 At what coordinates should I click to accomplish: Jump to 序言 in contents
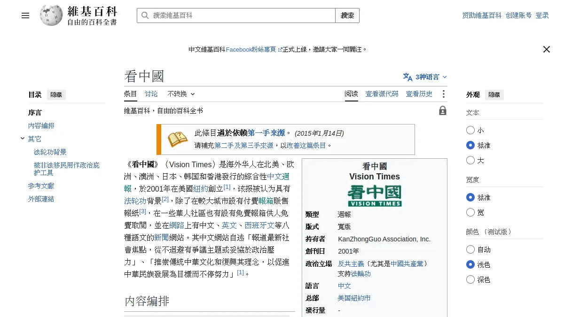[x=35, y=113]
